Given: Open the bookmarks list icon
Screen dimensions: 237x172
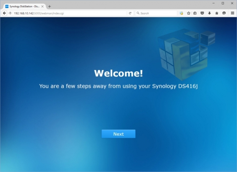Looking at the screenshot, I should coord(195,13).
